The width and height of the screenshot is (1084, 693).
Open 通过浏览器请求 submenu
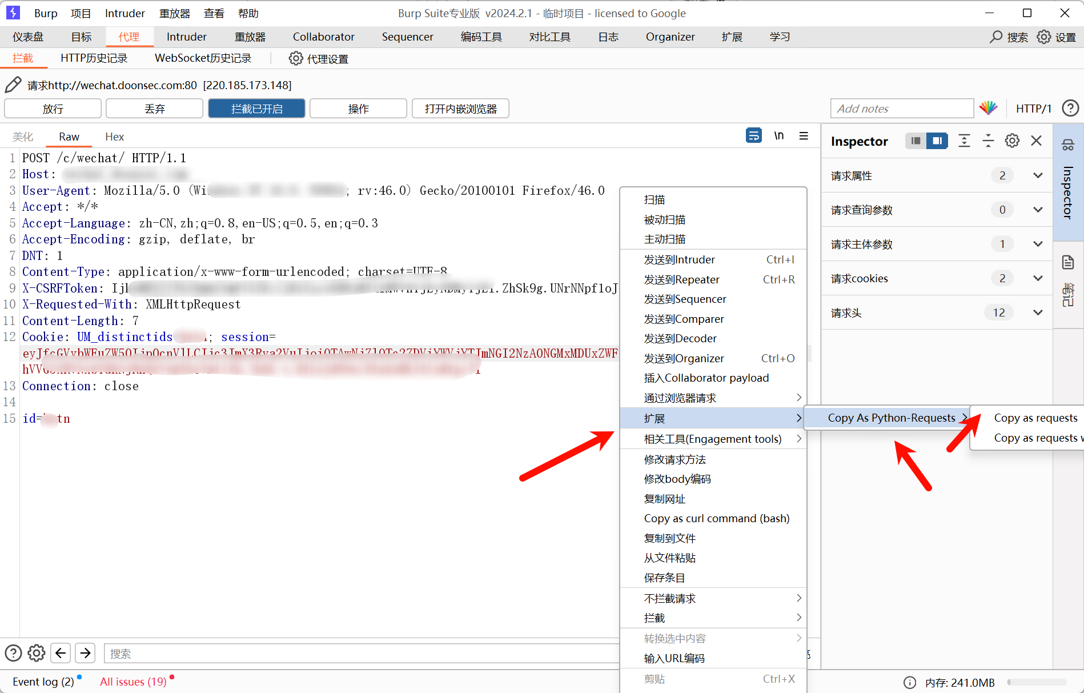pyautogui.click(x=713, y=398)
